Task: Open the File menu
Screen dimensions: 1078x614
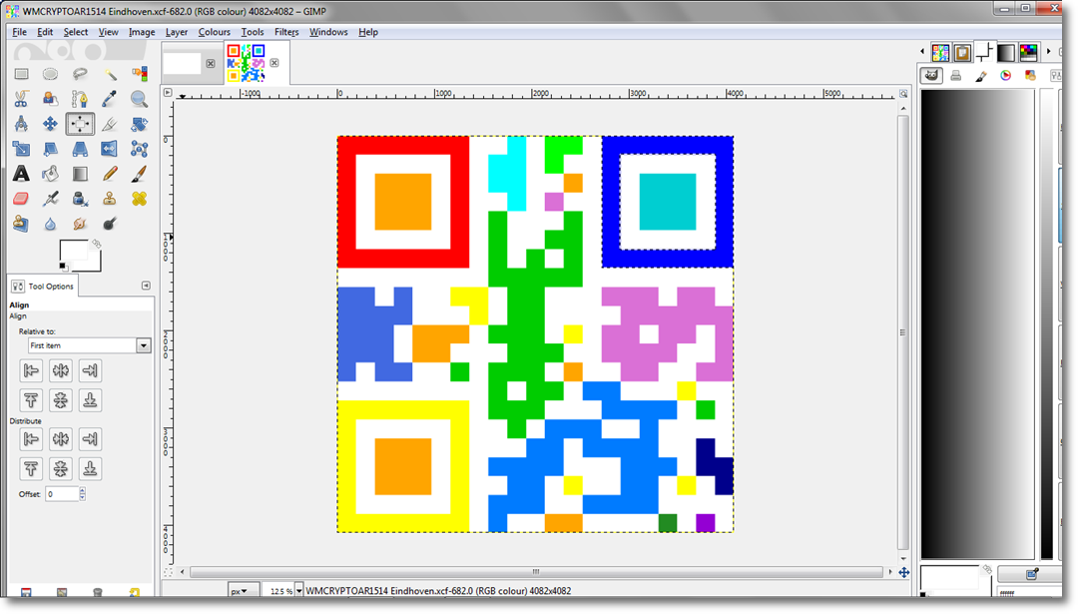Action: click(x=19, y=32)
